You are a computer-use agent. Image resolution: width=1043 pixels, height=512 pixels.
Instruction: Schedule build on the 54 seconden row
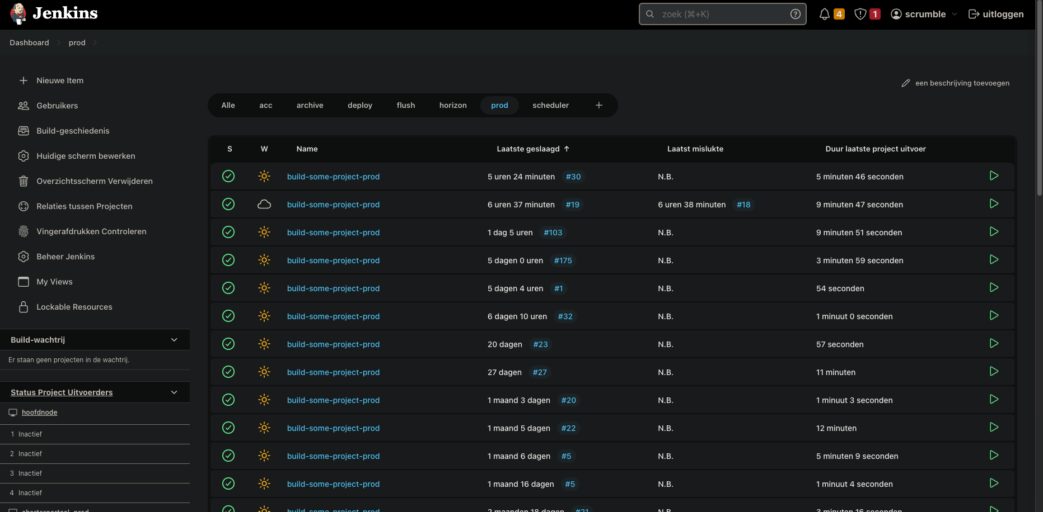click(x=994, y=288)
